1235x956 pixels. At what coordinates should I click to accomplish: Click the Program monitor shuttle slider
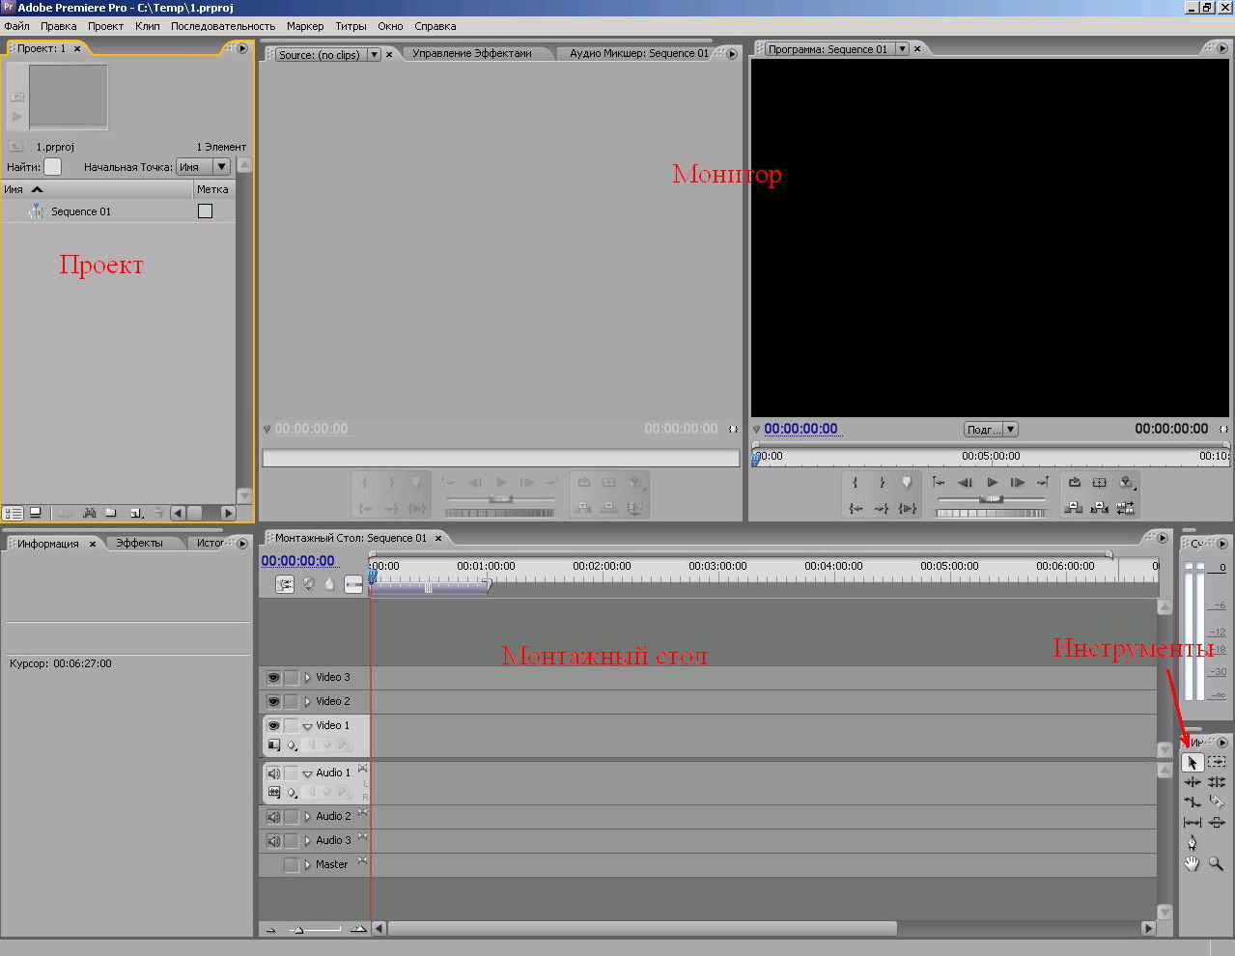pos(992,499)
